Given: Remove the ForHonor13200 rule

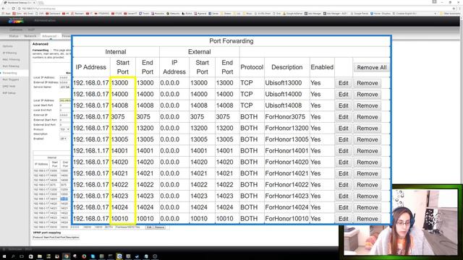Looking at the screenshot, I should [367, 129].
